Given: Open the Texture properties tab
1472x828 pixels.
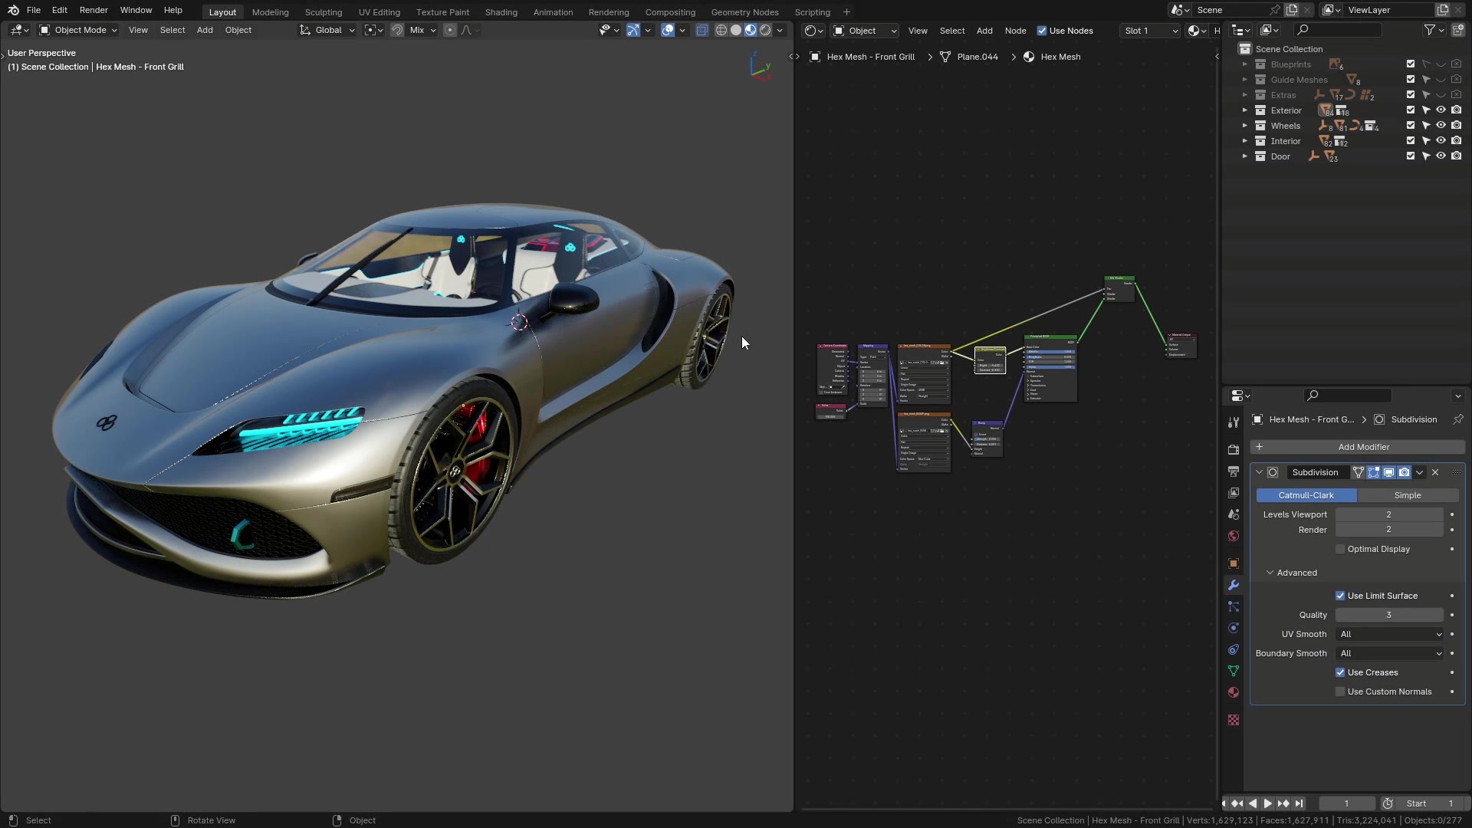Looking at the screenshot, I should (x=1234, y=720).
